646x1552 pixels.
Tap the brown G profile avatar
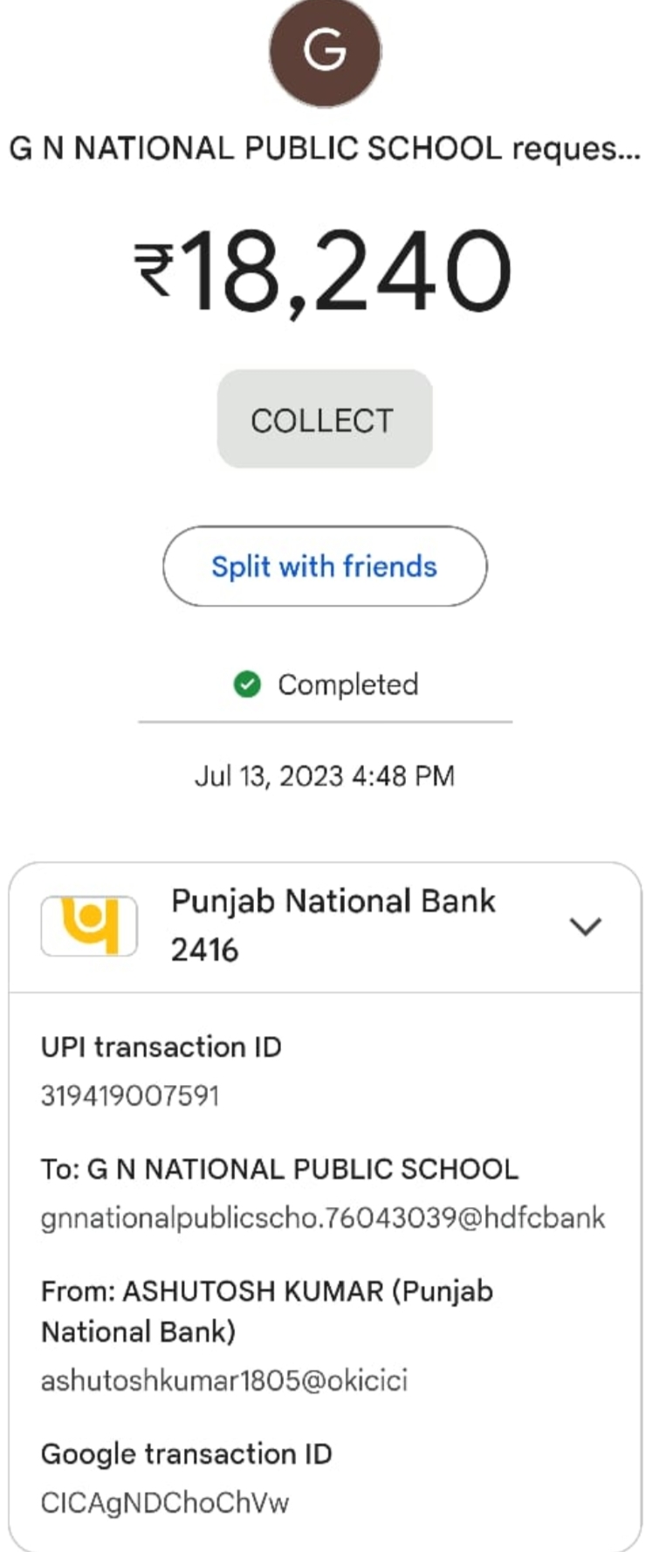(325, 49)
